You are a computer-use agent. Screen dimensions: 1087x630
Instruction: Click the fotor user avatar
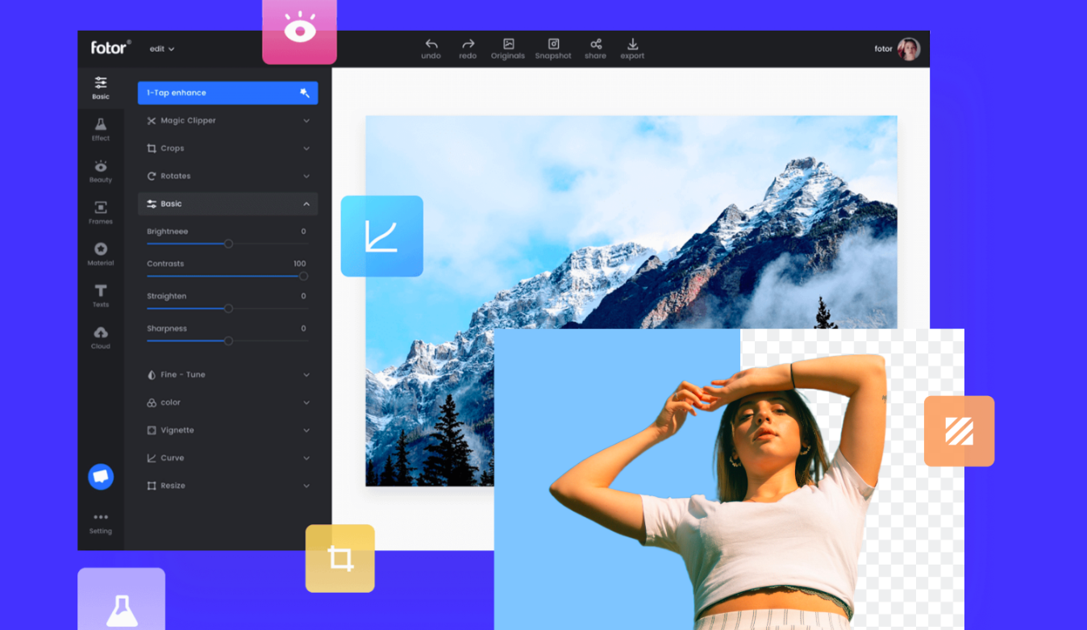click(x=909, y=48)
